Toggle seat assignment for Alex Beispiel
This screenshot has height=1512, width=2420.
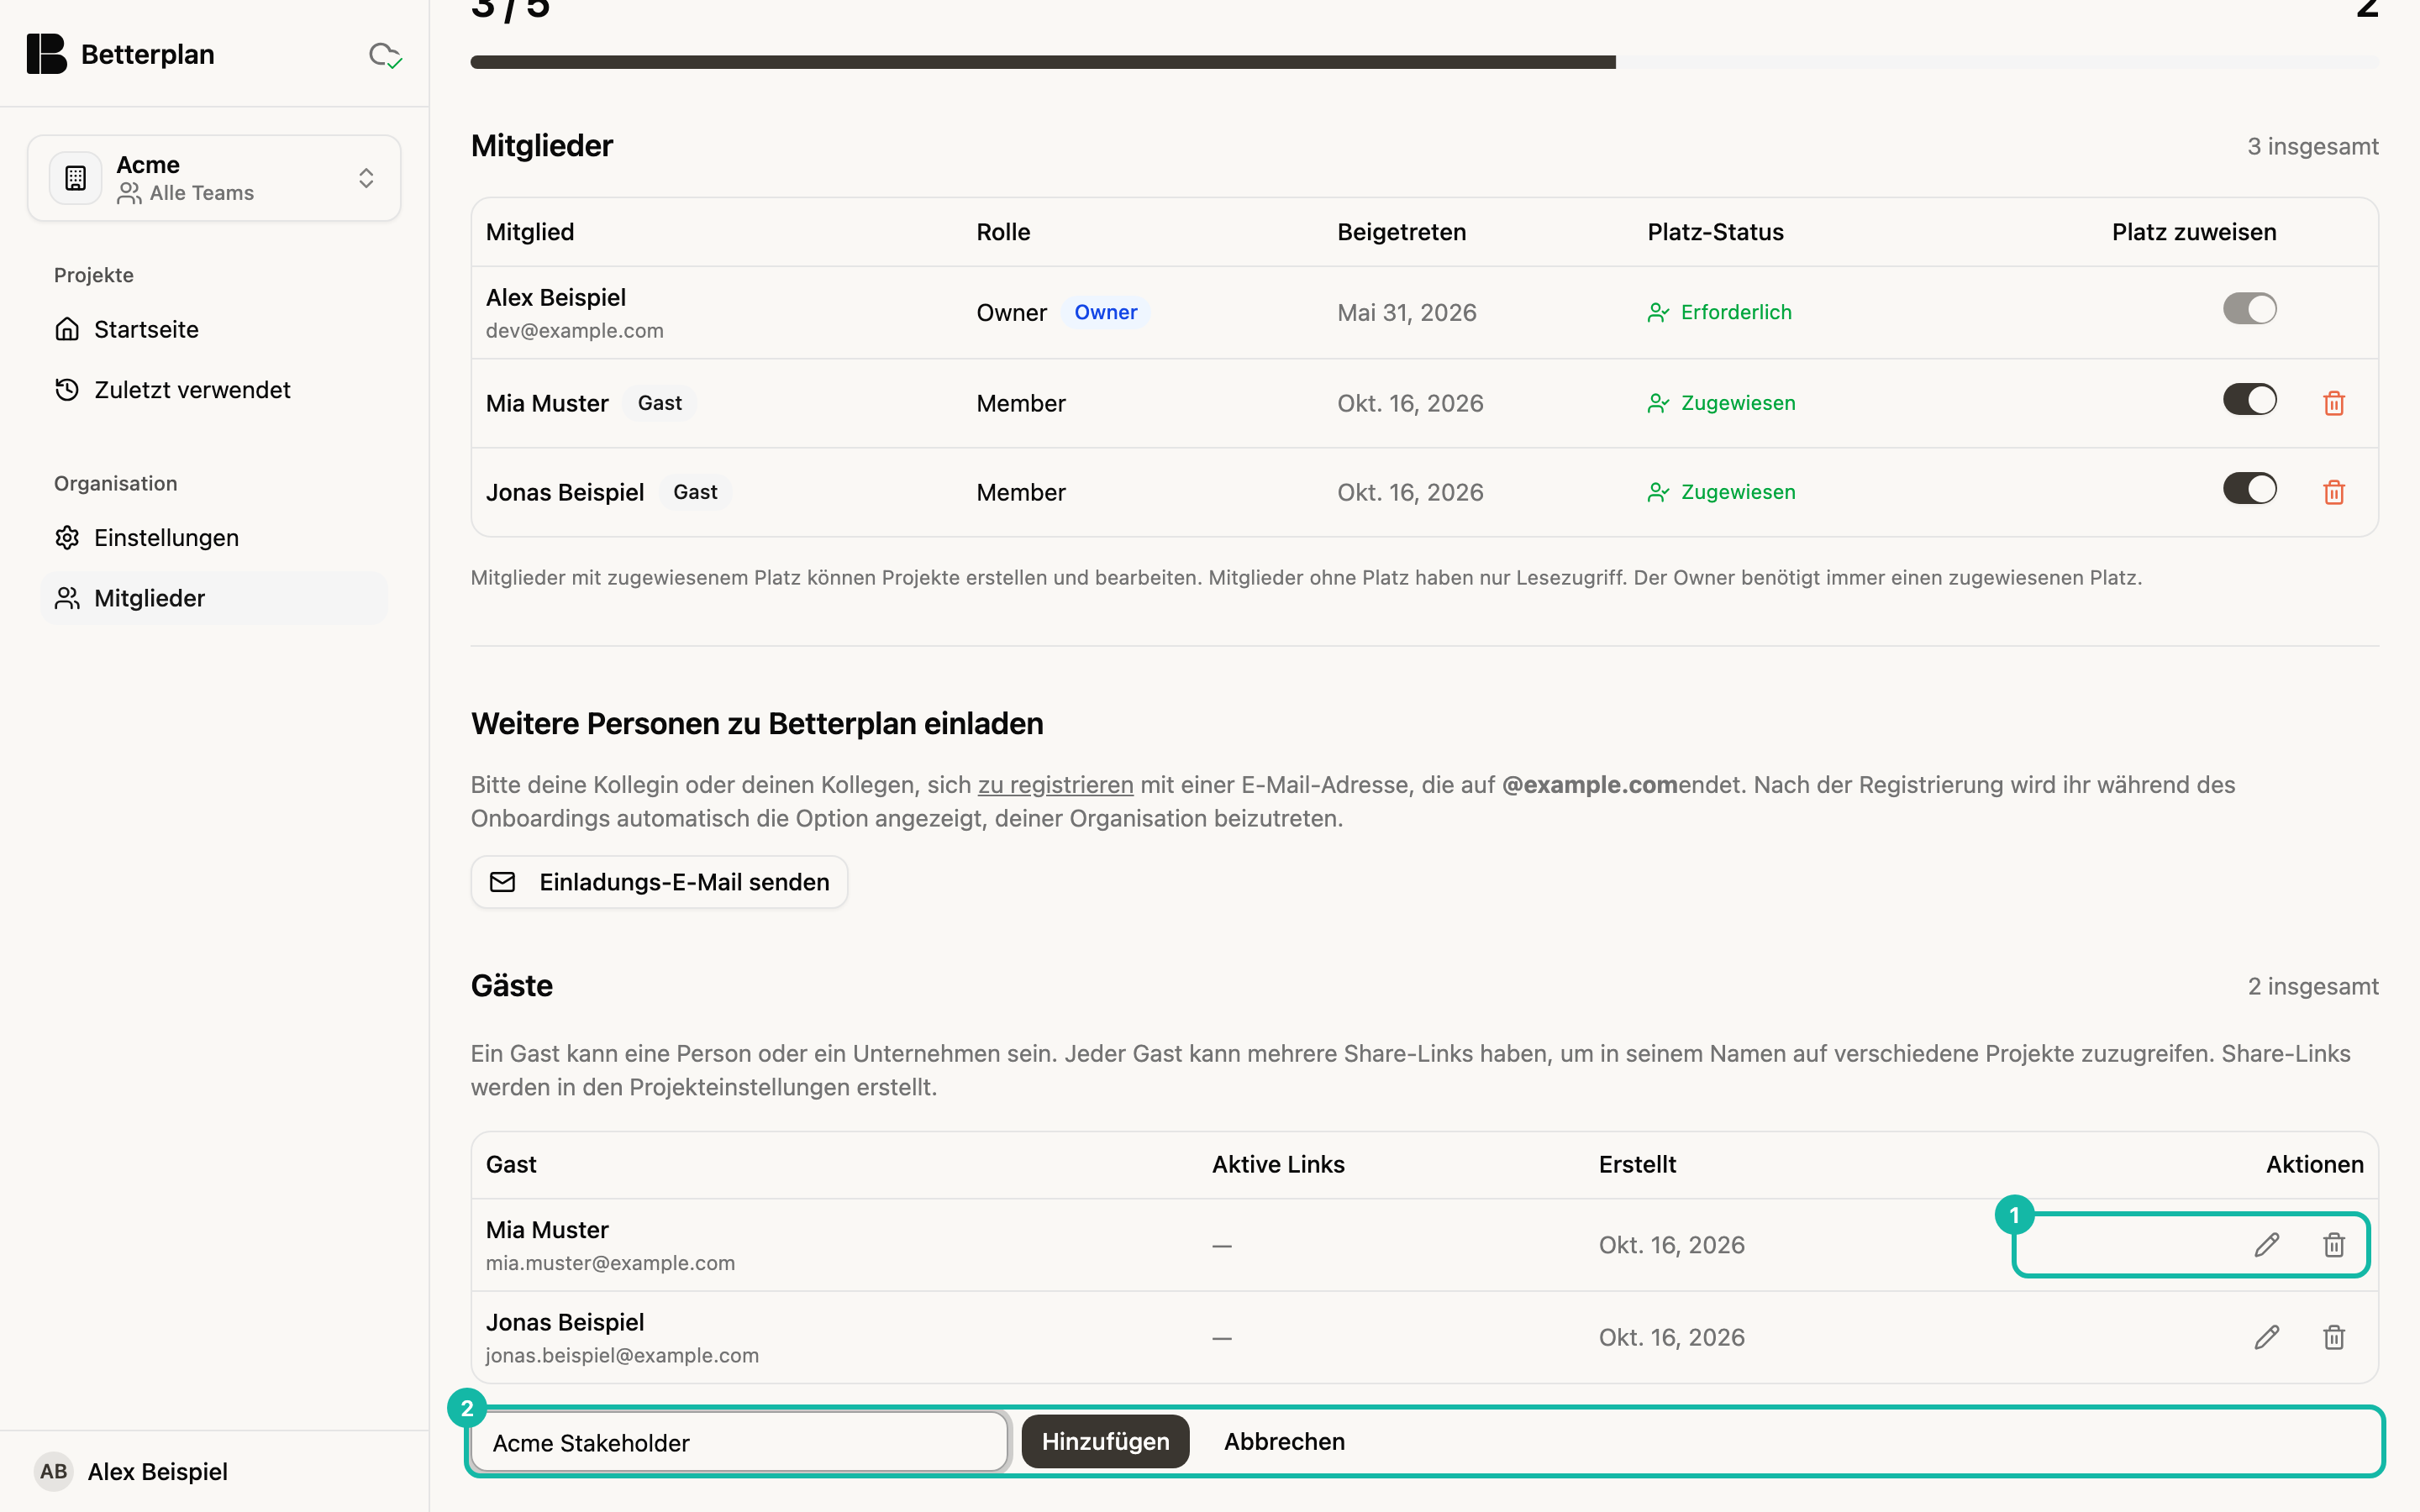pos(2250,309)
